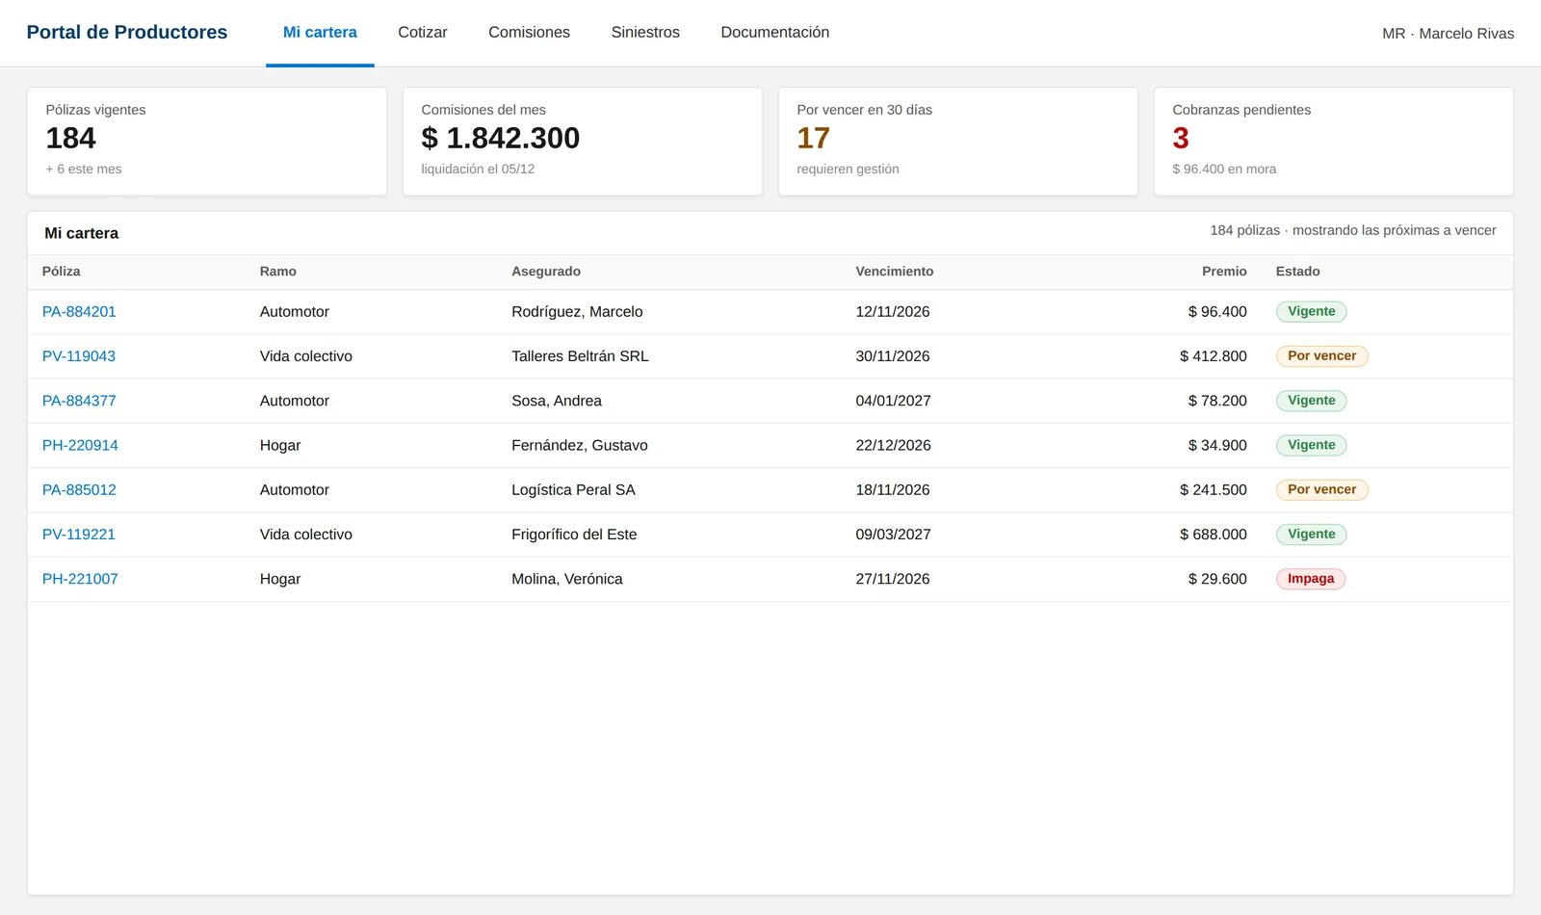Click the premium $ 34.900

click(1217, 445)
